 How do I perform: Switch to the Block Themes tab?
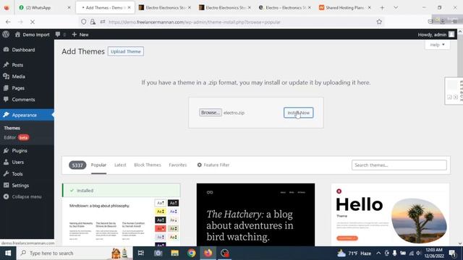tap(148, 165)
